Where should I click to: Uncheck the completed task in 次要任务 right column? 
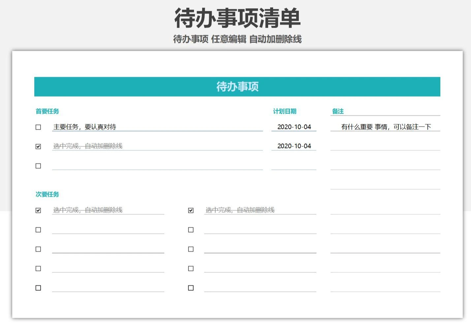click(191, 210)
